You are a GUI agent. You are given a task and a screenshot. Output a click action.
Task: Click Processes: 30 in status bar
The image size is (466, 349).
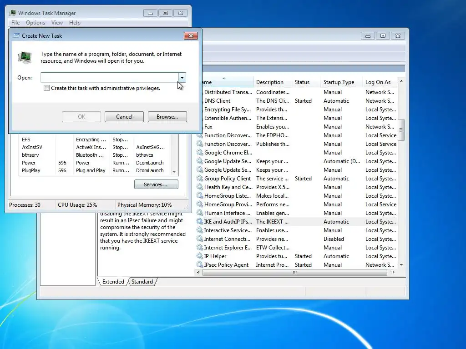25,205
